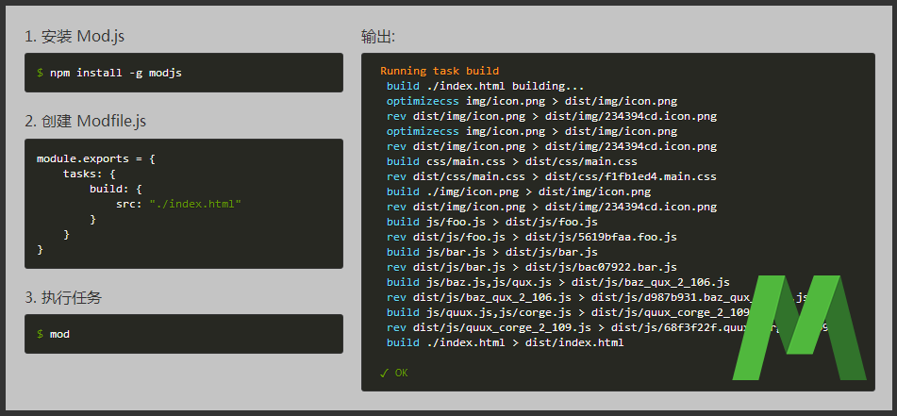Click the 'build js/baz.js,js/qux.js' output line
897x416 pixels.
[x=557, y=282]
